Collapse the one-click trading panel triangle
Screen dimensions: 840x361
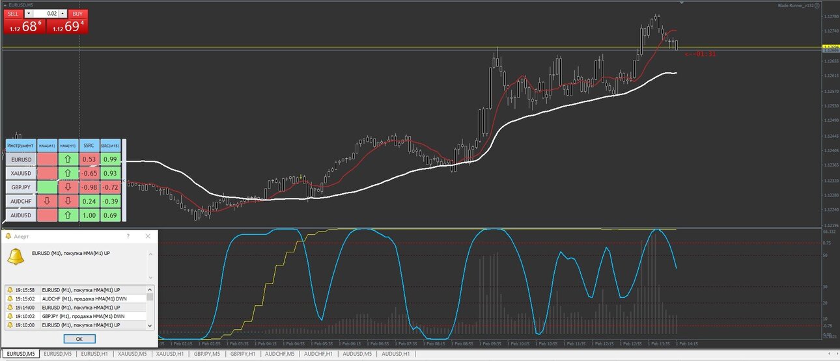(x=5, y=5)
